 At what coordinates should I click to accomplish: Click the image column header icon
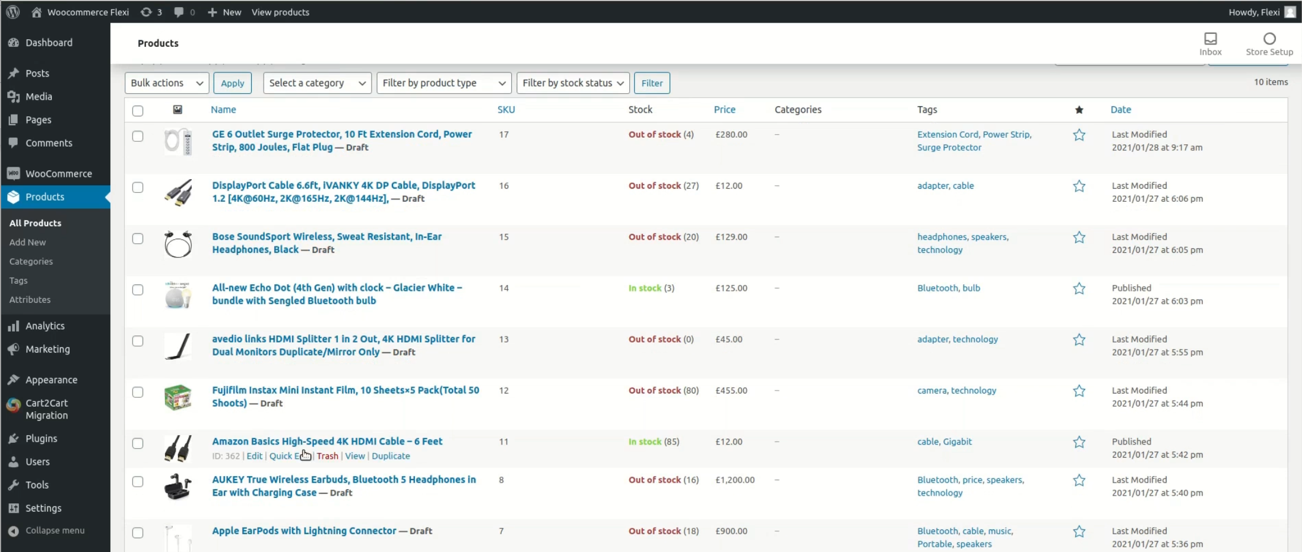(178, 110)
